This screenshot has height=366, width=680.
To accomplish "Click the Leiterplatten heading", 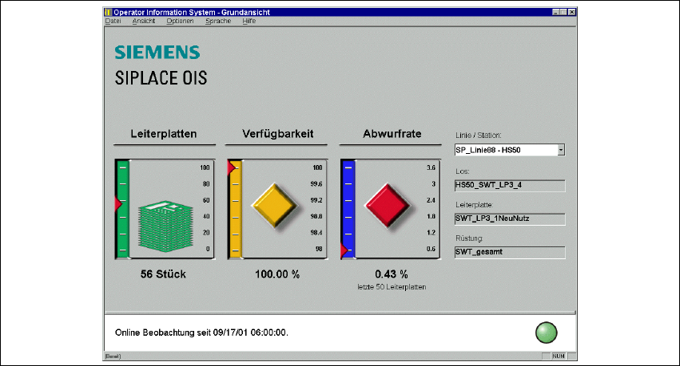I will pos(164,134).
